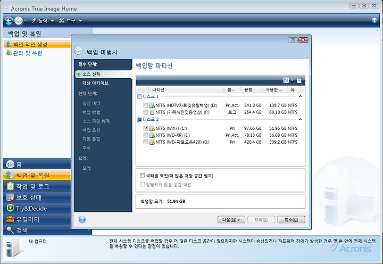Click the partition properties icon
The width and height of the screenshot is (383, 264).
tap(299, 80)
